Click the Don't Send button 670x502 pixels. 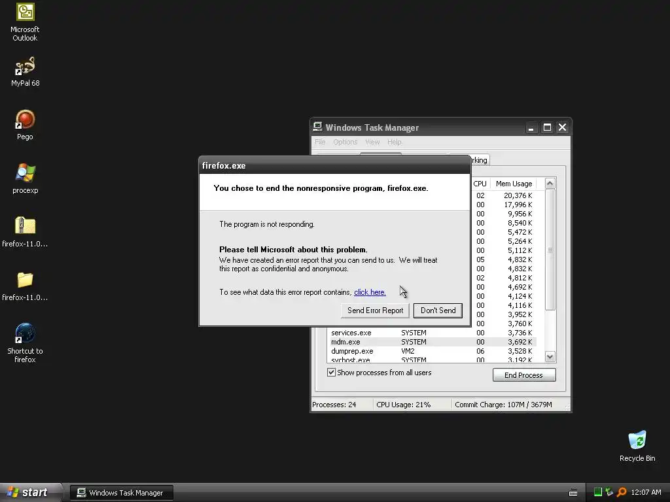pyautogui.click(x=438, y=310)
